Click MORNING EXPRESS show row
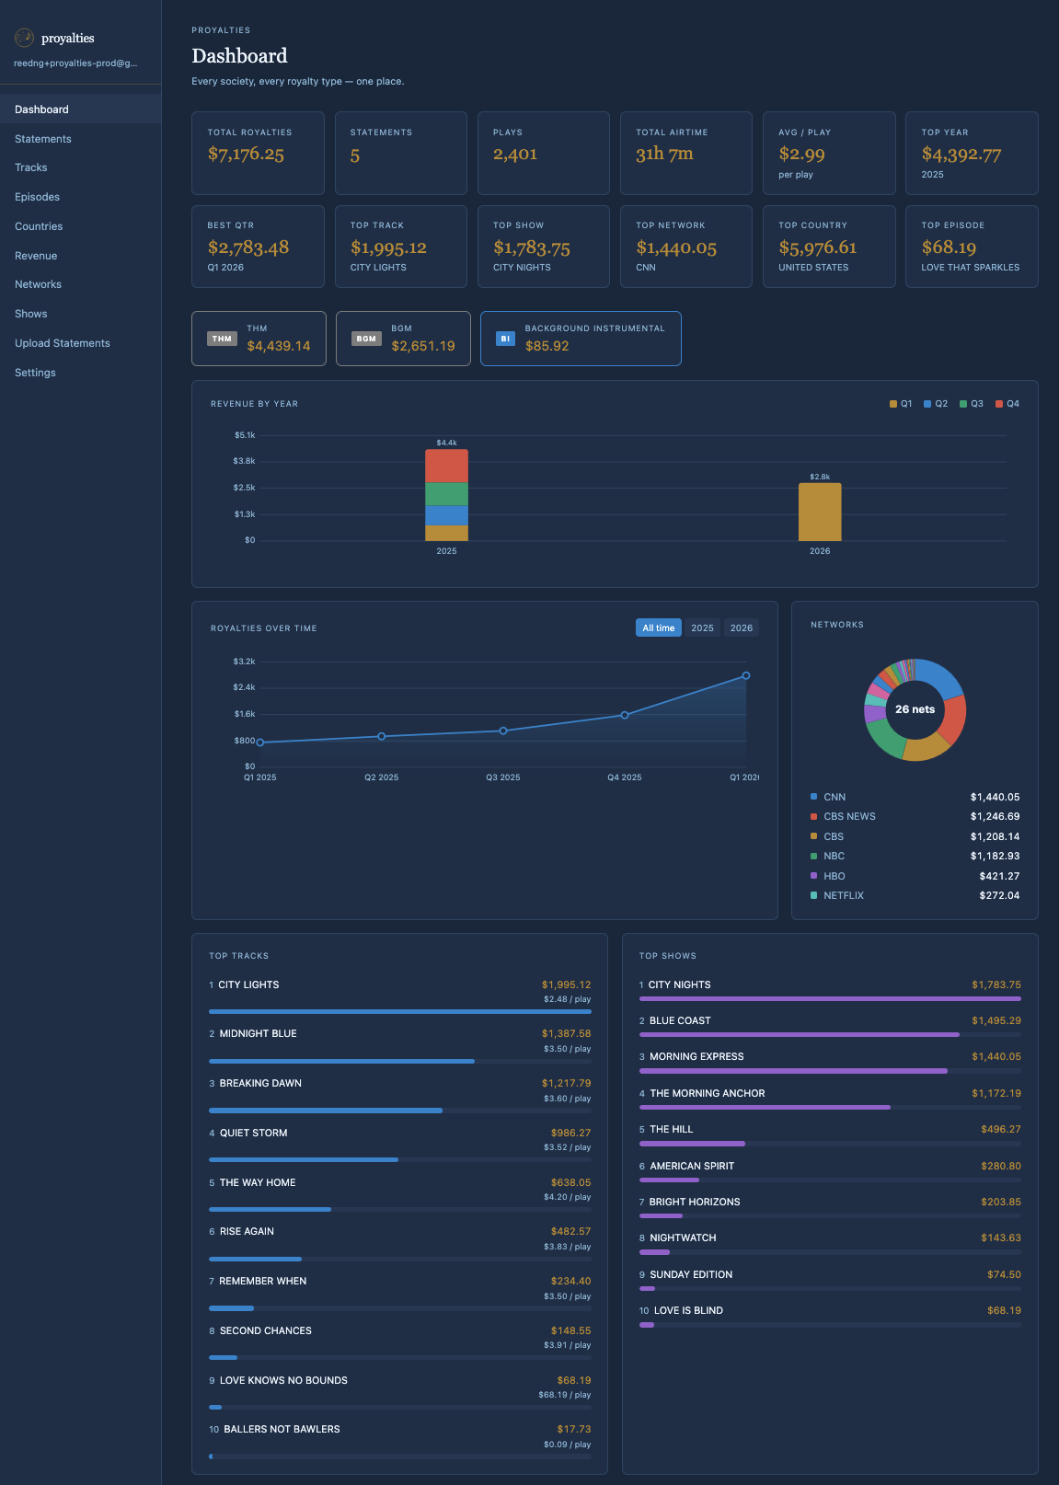The image size is (1059, 1485). pos(830,1062)
